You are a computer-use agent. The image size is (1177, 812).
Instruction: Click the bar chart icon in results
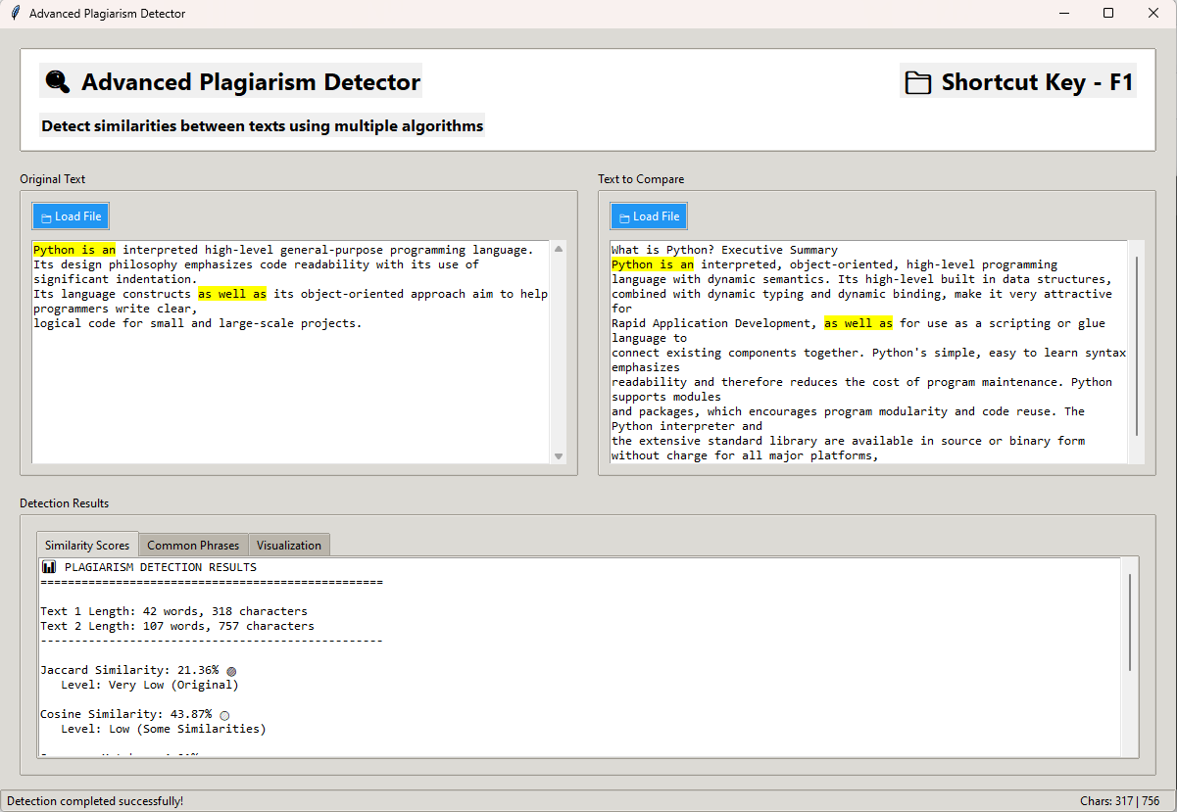tap(49, 567)
